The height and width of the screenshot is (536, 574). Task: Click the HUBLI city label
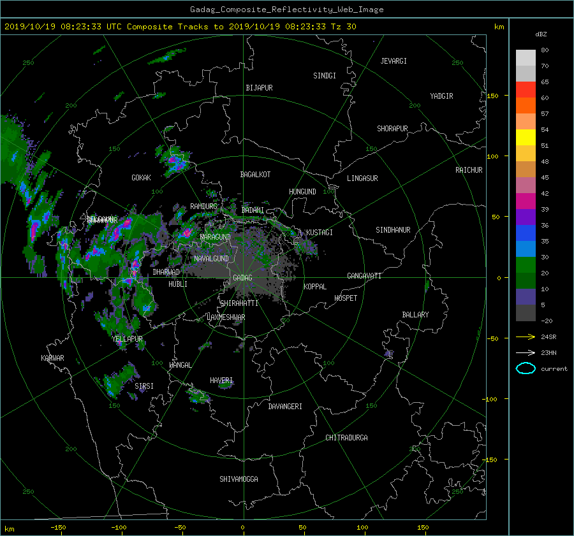(178, 284)
